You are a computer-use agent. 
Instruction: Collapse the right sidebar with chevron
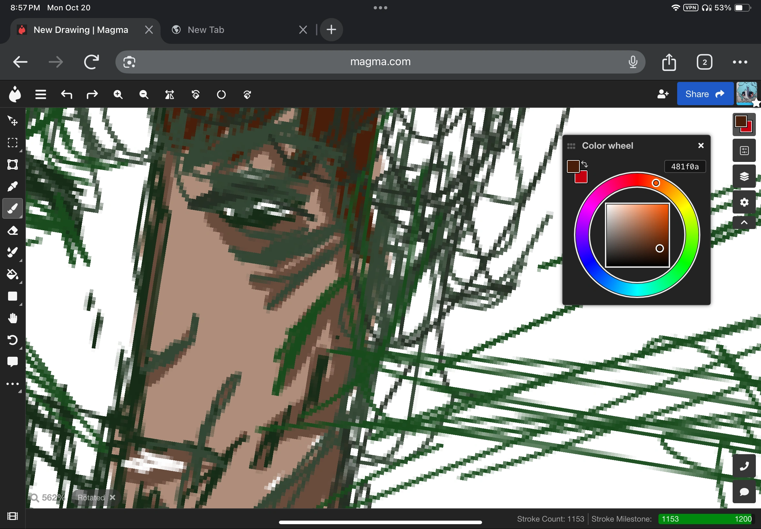pyautogui.click(x=744, y=222)
